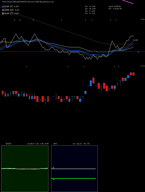Image resolution: width=145 pixels, height=192 pixels.
Task: Click the 'Pre C: 1.55' value
Action: pyautogui.click(x=90, y=13)
